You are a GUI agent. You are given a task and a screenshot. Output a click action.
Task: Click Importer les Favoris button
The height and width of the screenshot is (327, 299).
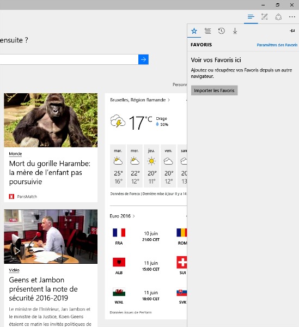click(214, 90)
